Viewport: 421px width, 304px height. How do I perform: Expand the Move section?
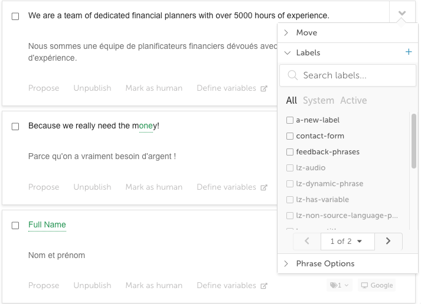348,32
